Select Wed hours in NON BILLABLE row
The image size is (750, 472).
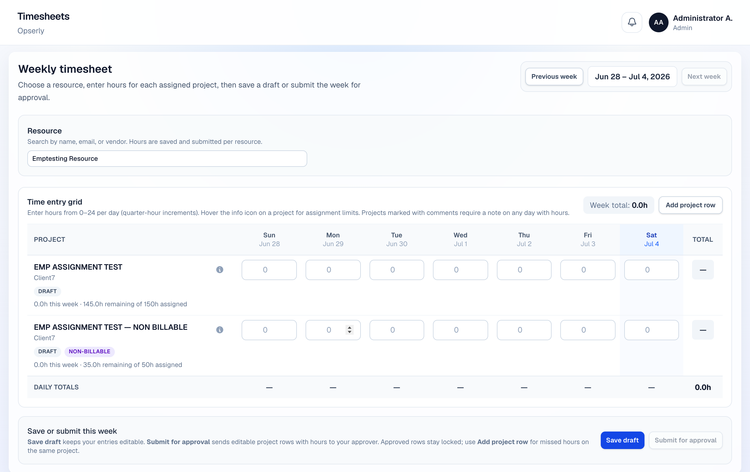click(x=460, y=330)
